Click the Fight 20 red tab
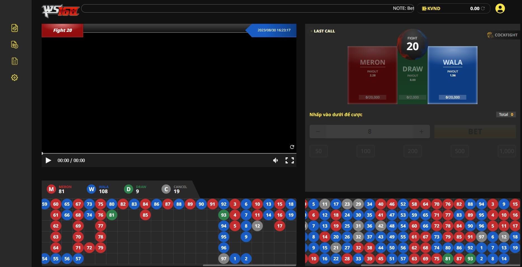 [62, 30]
